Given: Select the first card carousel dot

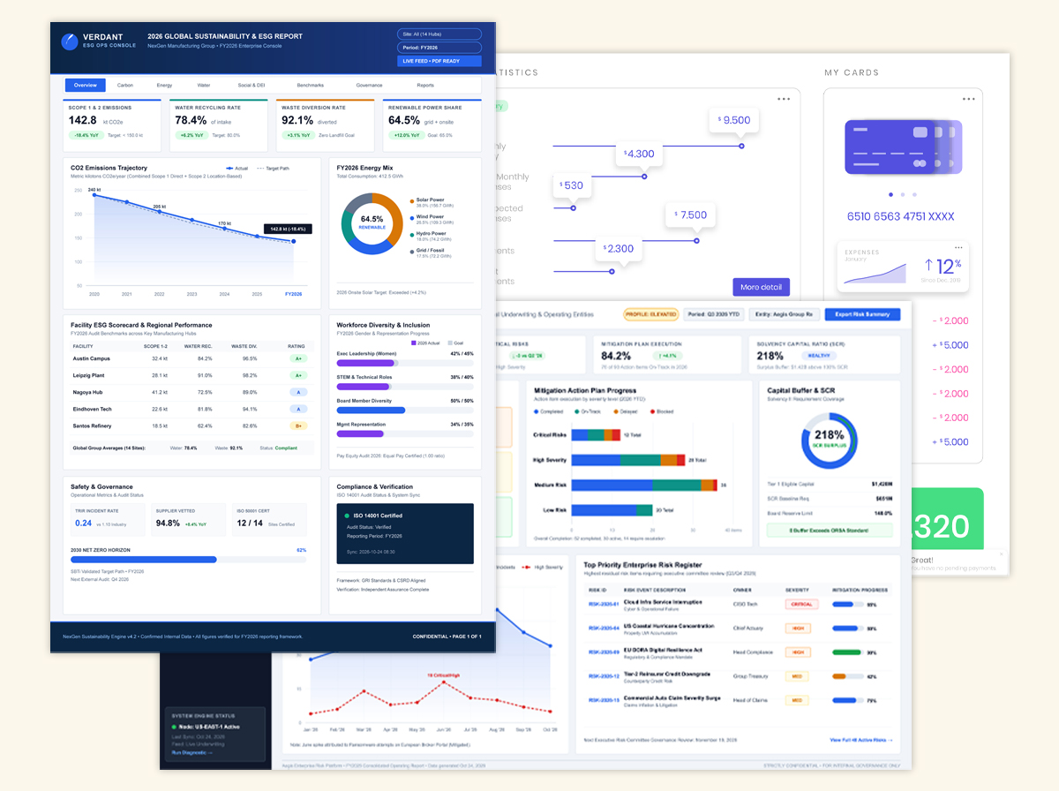Looking at the screenshot, I should click(890, 194).
